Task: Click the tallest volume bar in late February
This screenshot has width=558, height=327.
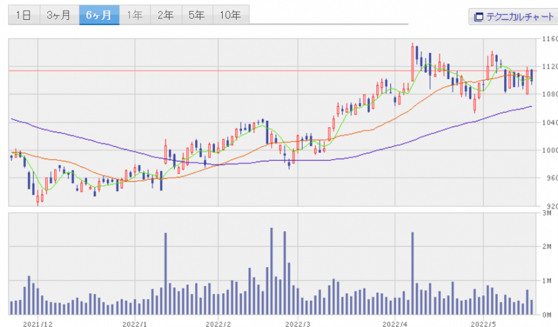Action: (x=271, y=271)
